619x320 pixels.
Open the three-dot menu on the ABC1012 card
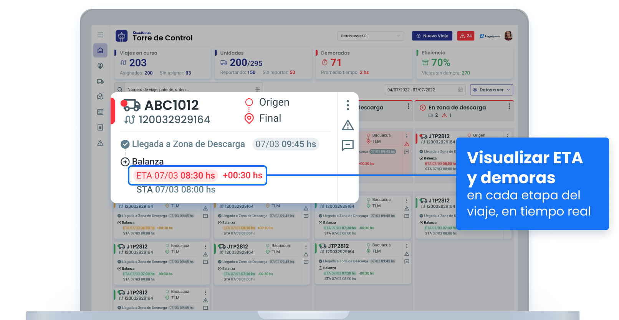click(348, 105)
